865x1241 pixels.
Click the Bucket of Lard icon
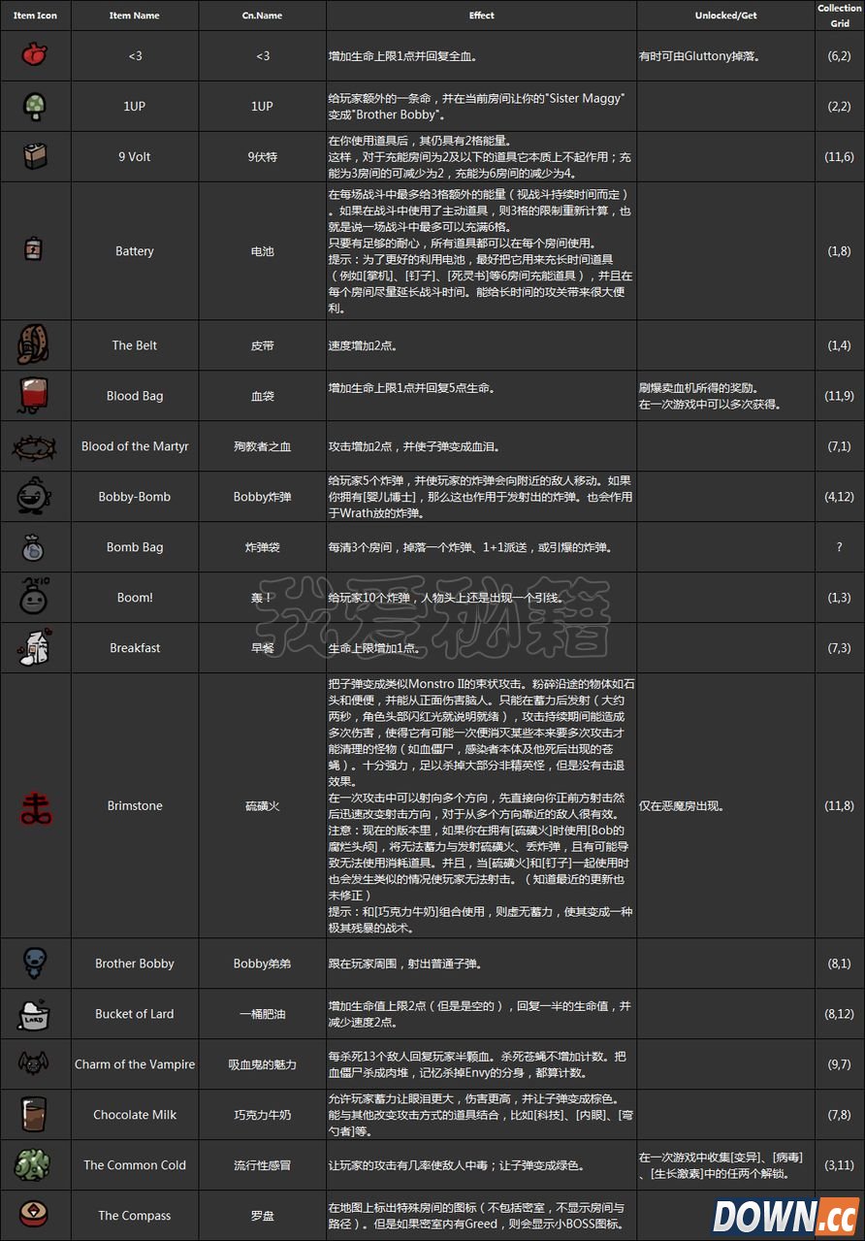pyautogui.click(x=35, y=1014)
